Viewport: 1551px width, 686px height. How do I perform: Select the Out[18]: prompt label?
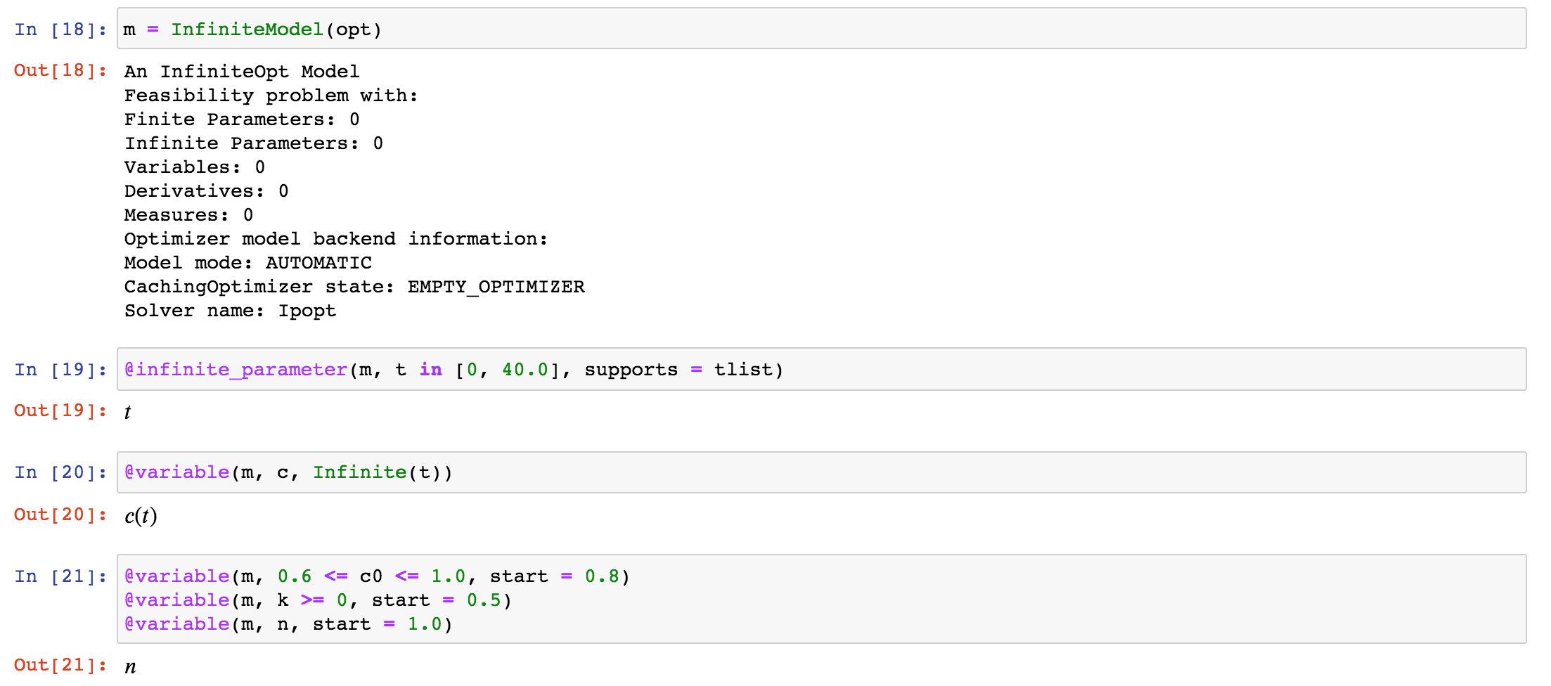coord(60,70)
